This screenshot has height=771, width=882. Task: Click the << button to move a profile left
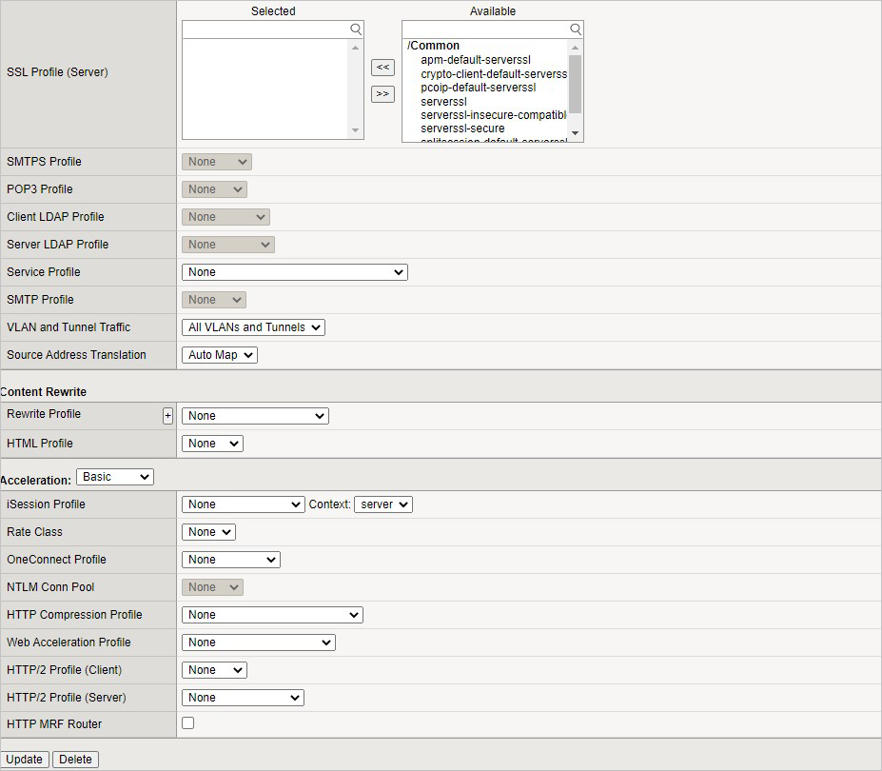tap(382, 68)
